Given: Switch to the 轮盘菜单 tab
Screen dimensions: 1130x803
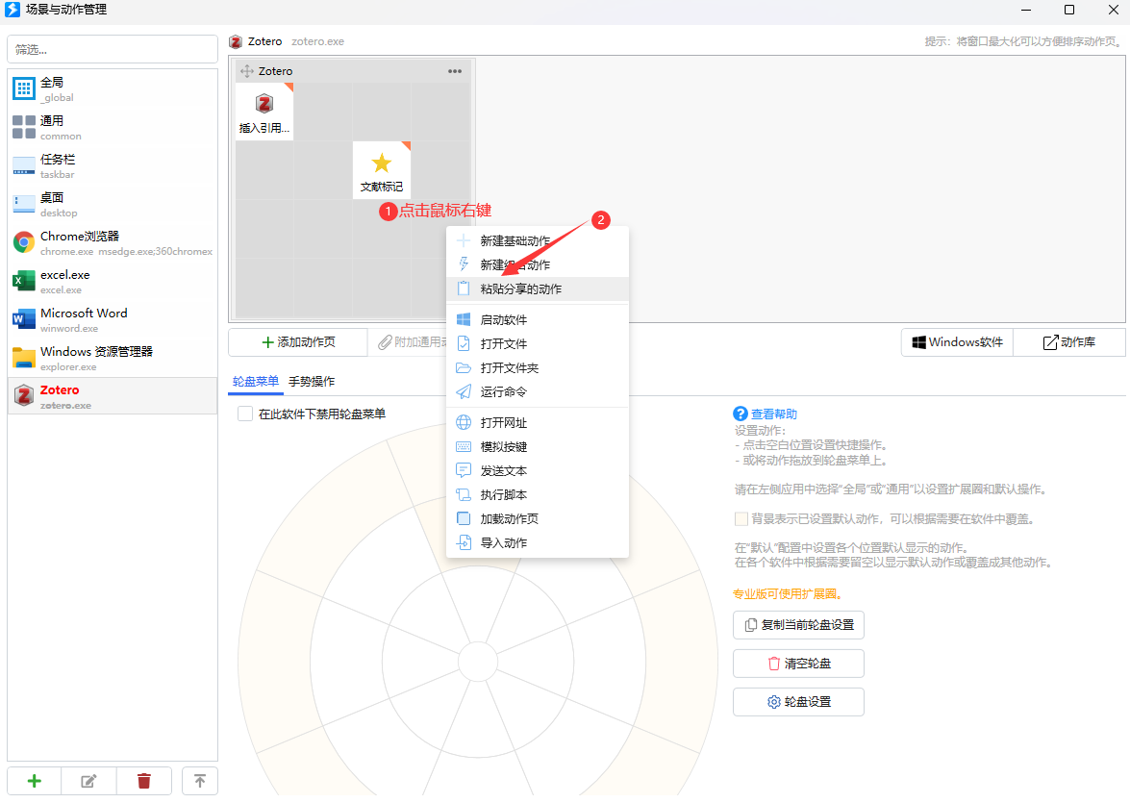Looking at the screenshot, I should (255, 382).
